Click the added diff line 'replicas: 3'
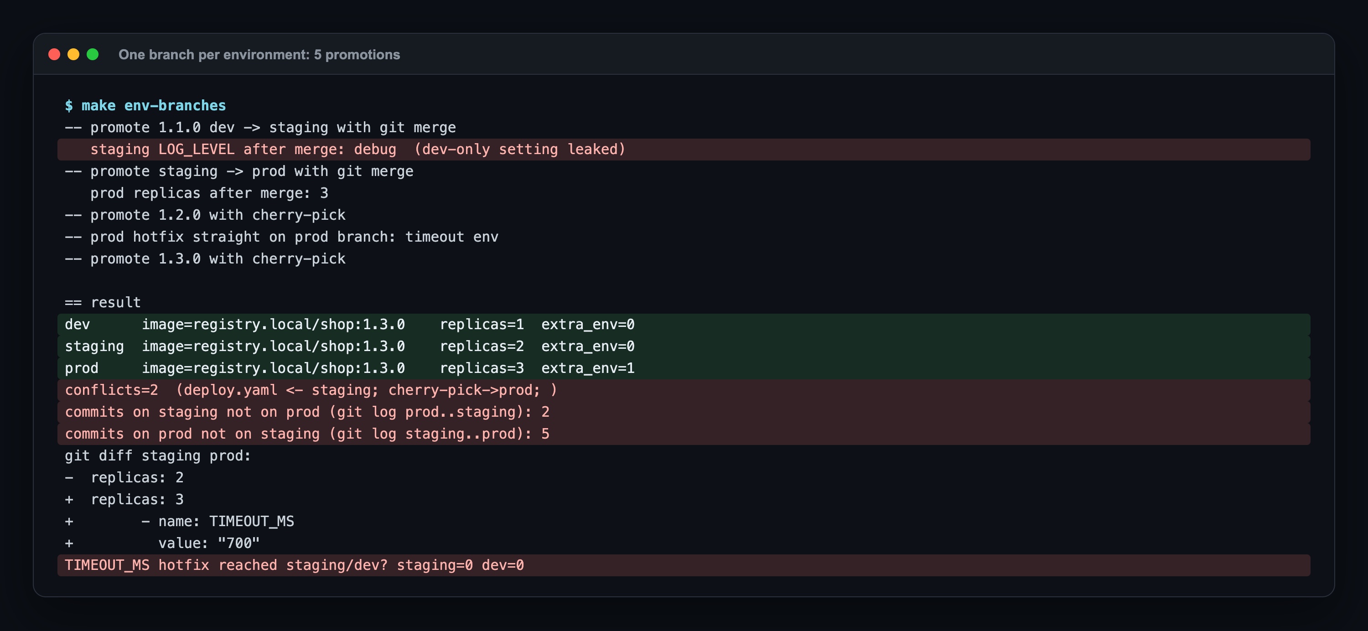 124,499
